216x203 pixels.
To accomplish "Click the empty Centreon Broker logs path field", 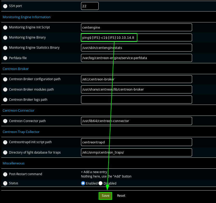I will [x=136, y=99].
